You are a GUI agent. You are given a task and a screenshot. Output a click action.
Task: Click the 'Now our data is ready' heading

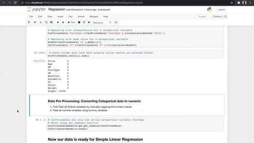tap(95, 139)
